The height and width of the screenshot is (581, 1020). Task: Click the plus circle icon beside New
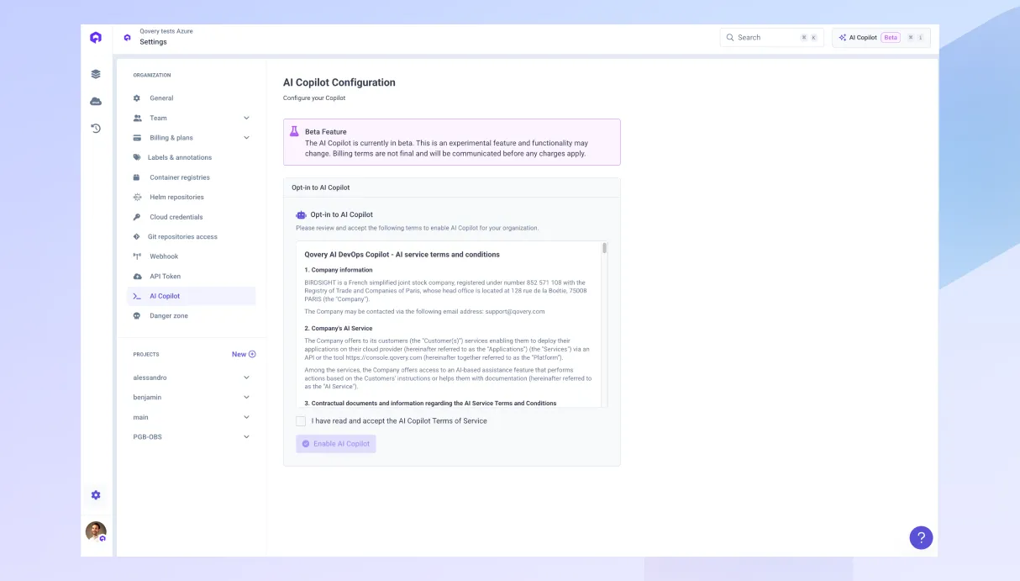252,355
